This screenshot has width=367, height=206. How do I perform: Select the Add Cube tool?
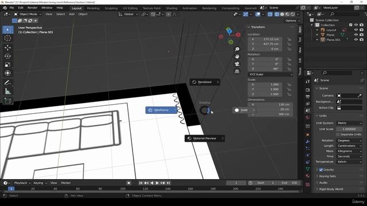[x=7, y=101]
